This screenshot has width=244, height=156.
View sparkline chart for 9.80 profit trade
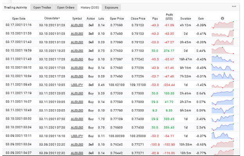point(222,110)
